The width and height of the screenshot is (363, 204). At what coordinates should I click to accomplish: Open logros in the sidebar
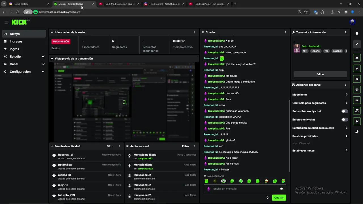pyautogui.click(x=24, y=49)
